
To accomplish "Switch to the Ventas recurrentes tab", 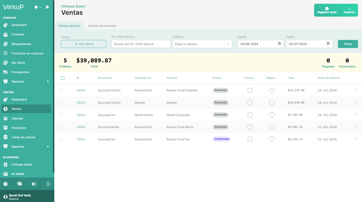I will click(102, 26).
